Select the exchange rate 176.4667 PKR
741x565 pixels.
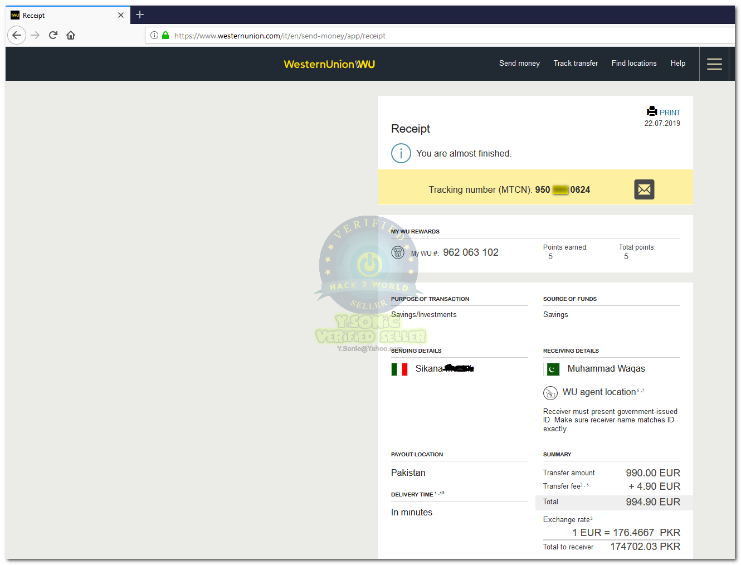pyautogui.click(x=626, y=533)
